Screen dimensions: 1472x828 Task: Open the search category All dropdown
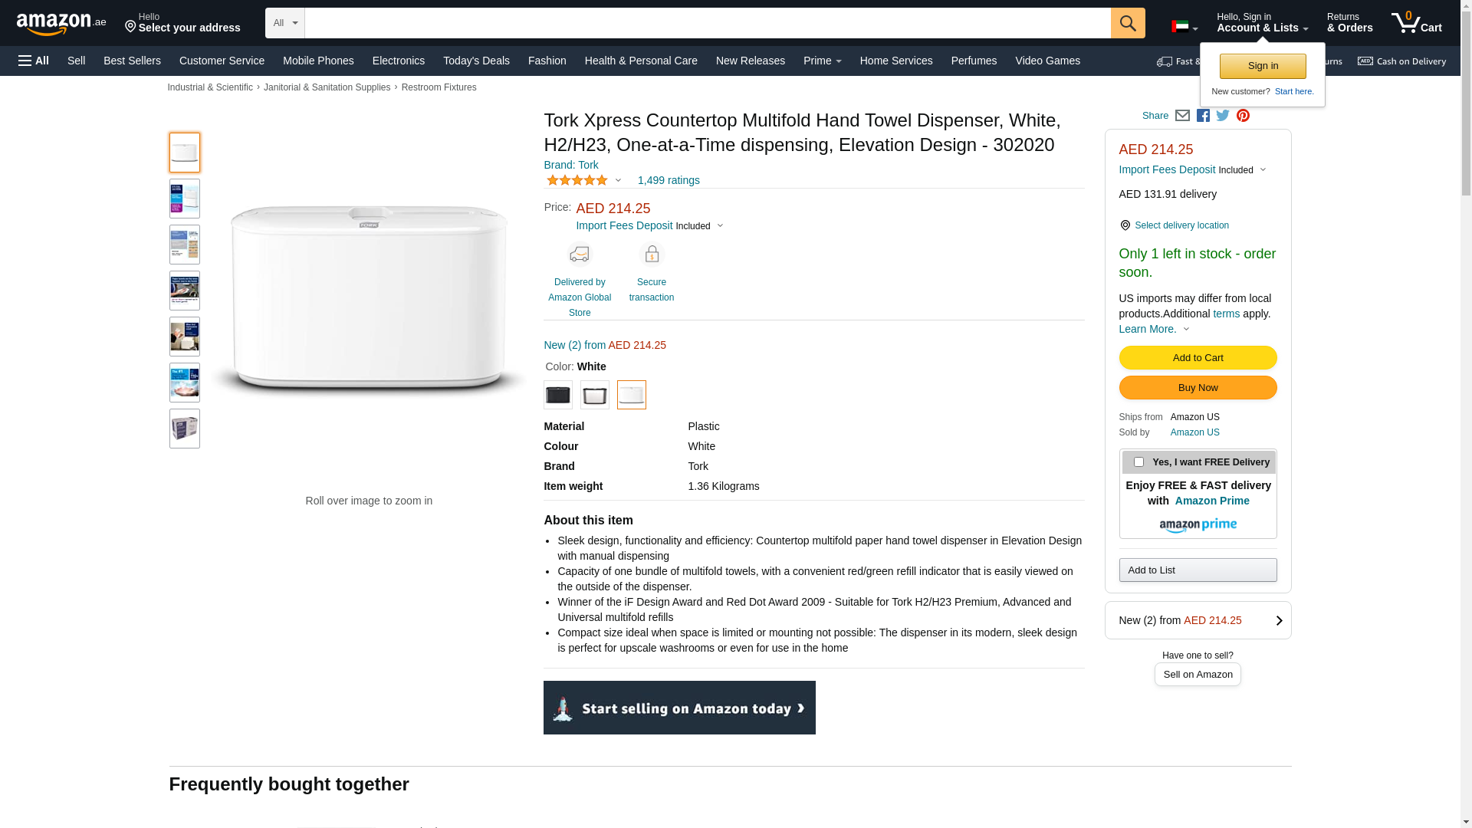tap(284, 23)
